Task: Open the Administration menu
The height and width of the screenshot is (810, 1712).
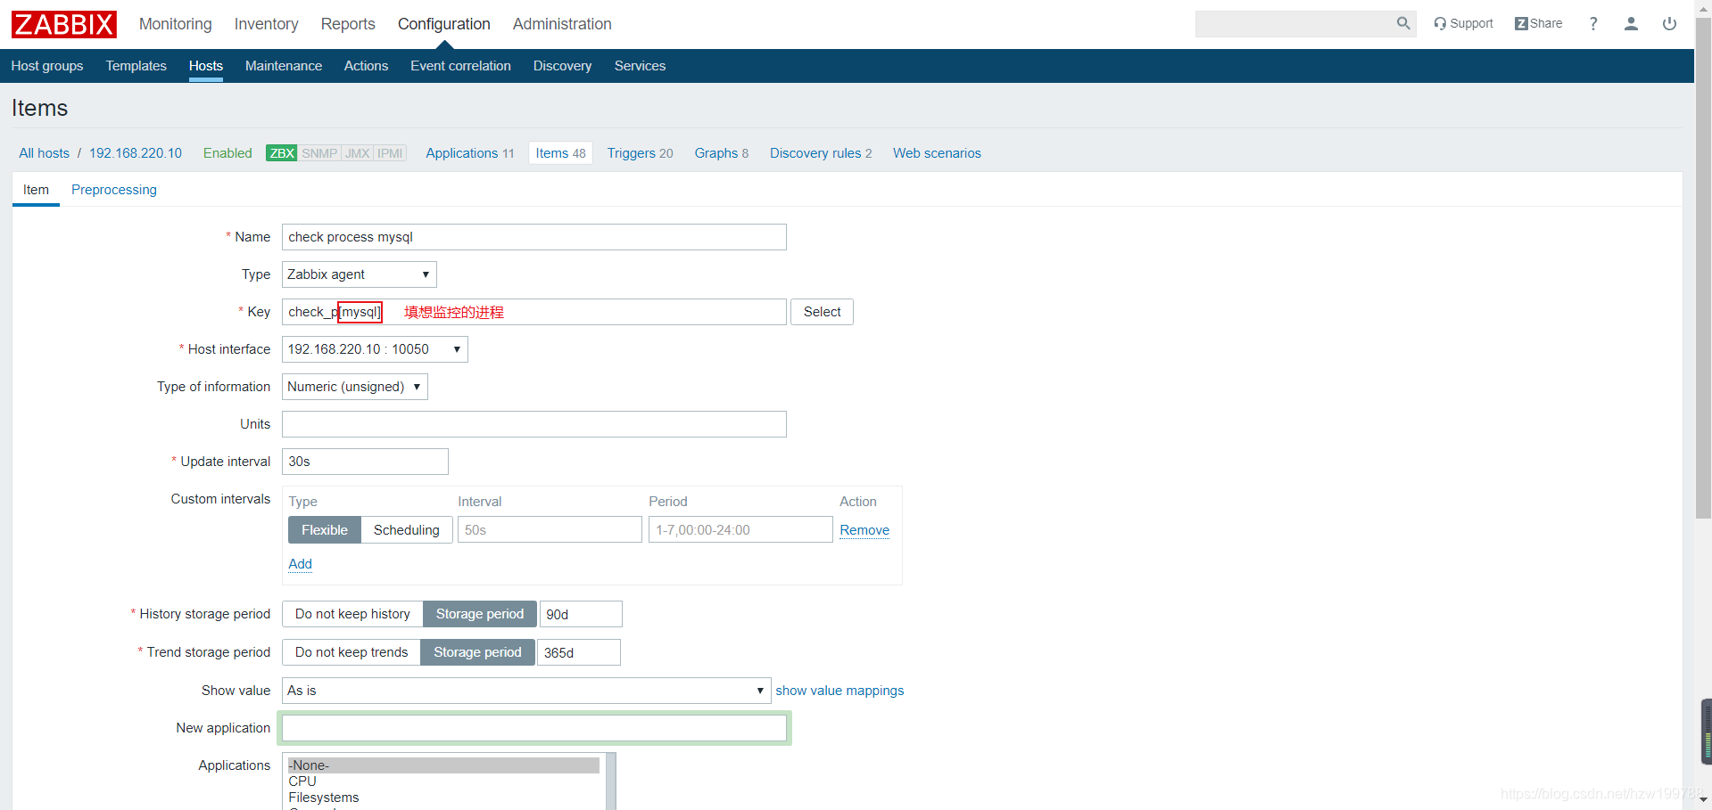Action: 562,24
